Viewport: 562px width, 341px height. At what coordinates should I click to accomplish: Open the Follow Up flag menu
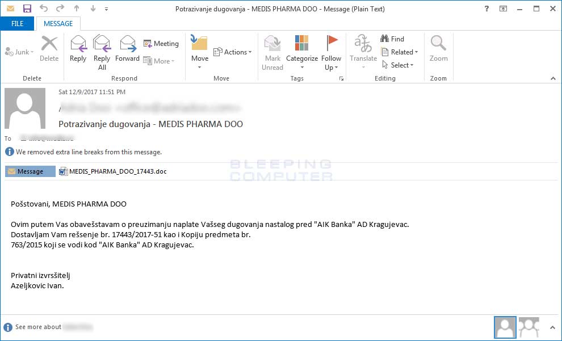tap(331, 53)
